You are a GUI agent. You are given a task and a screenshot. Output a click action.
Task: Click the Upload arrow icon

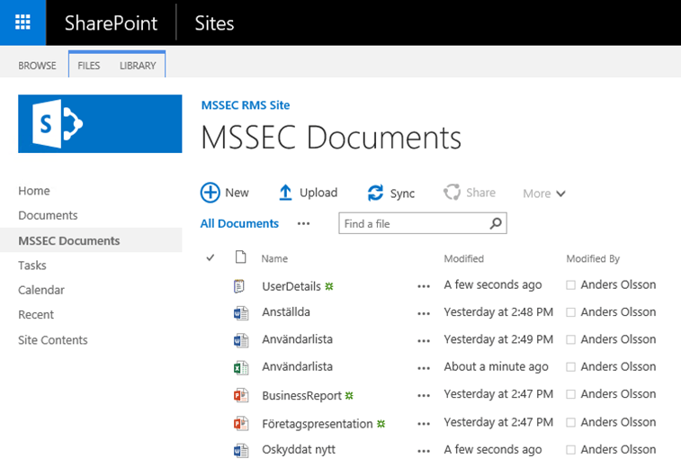[x=285, y=193]
